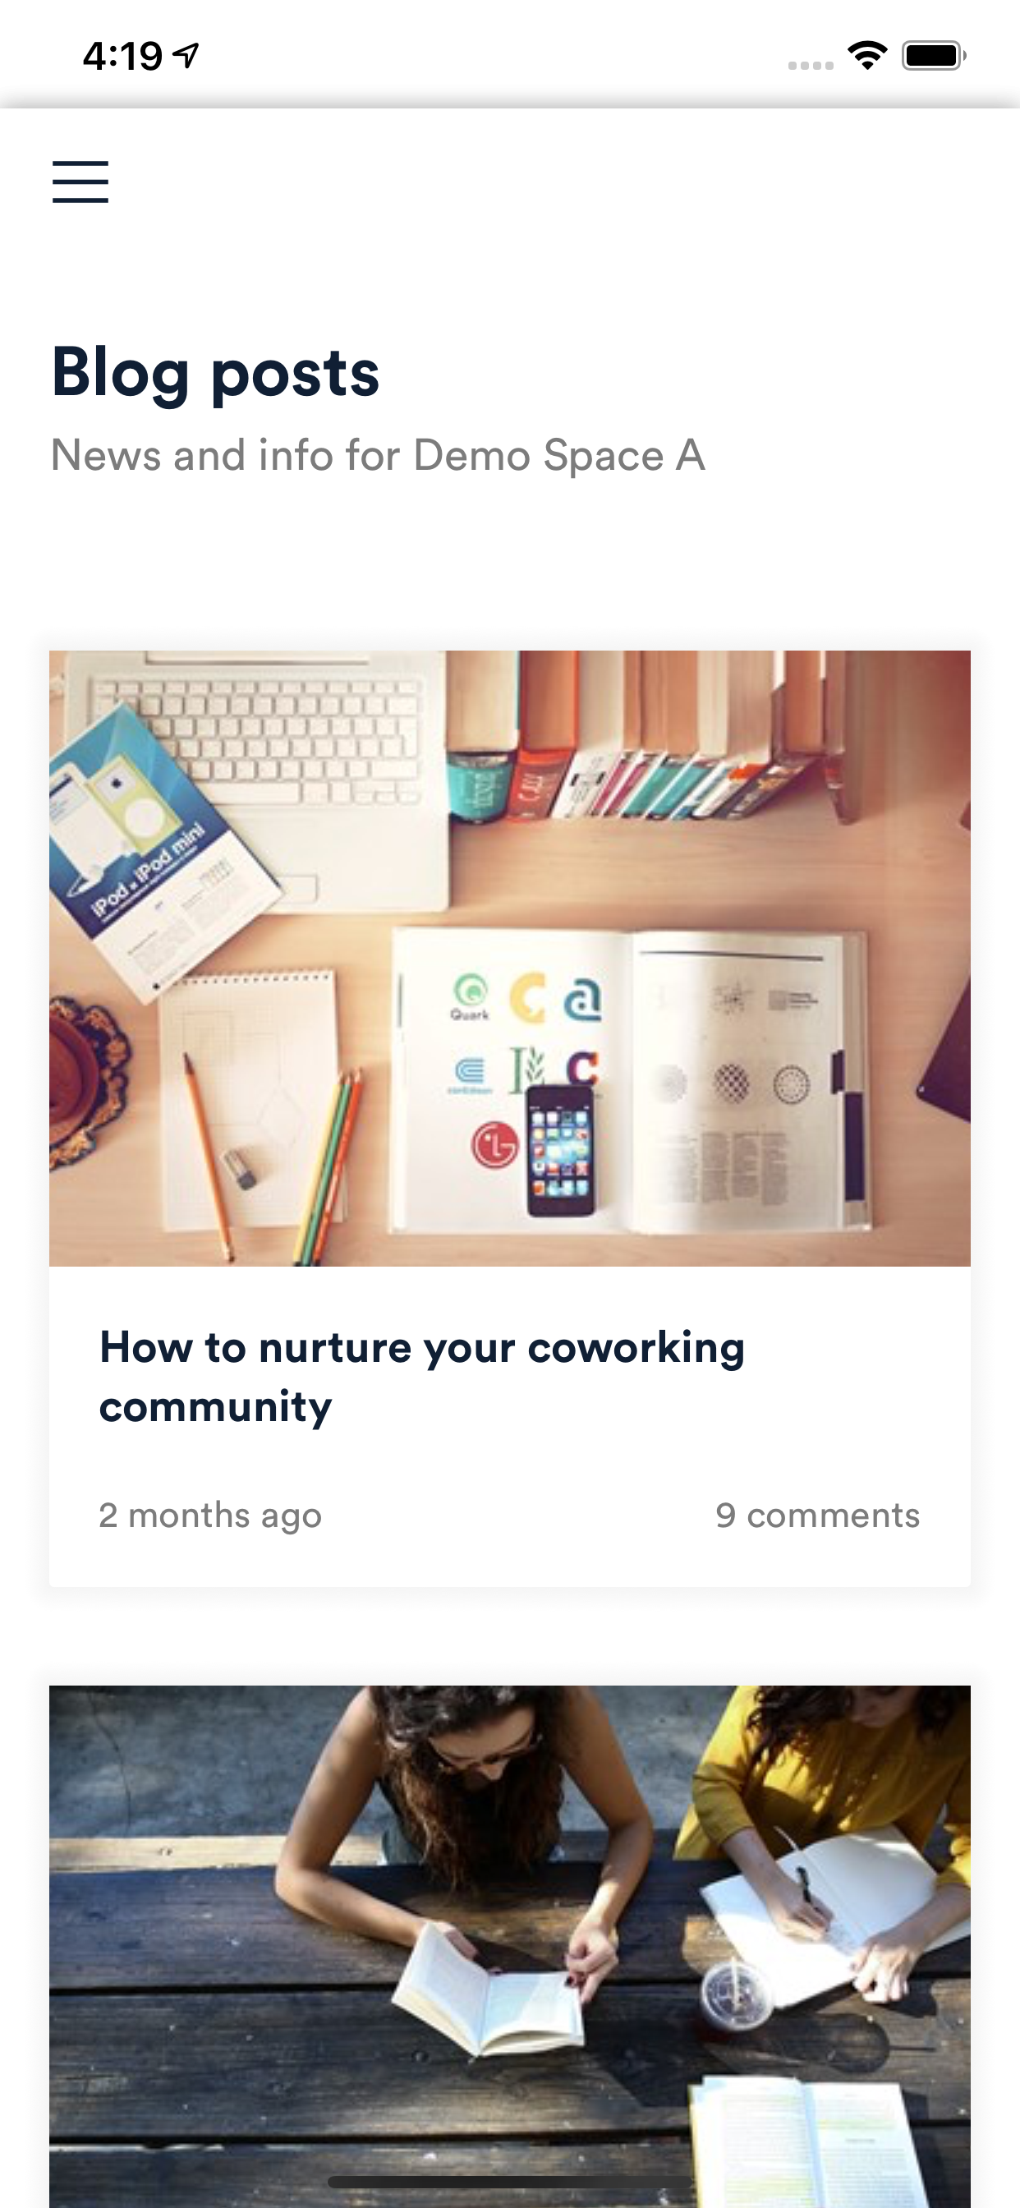Tap the '2 months ago' timestamp
The image size is (1020, 2208).
[210, 1516]
